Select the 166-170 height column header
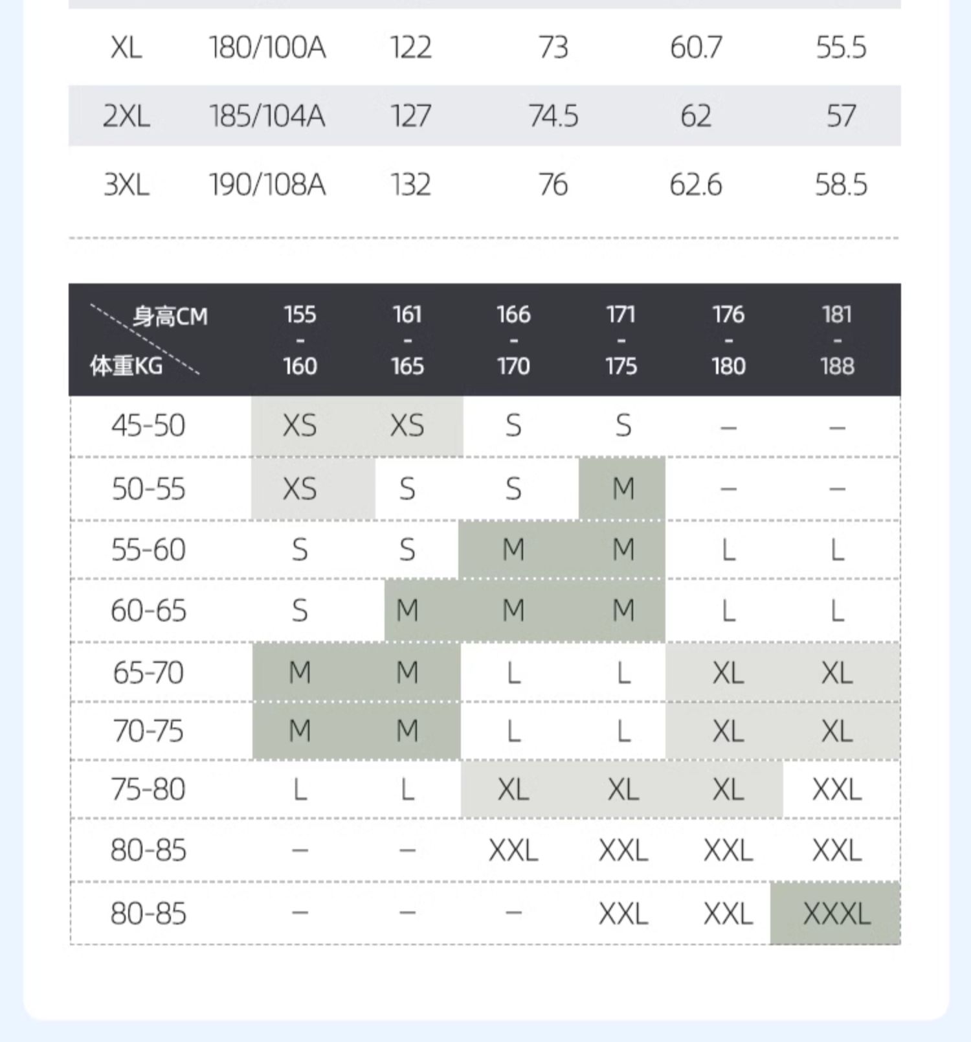This screenshot has width=971, height=1042. tap(513, 340)
